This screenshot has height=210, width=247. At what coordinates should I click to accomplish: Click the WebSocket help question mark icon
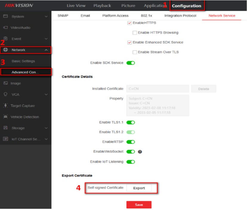(x=140, y=152)
